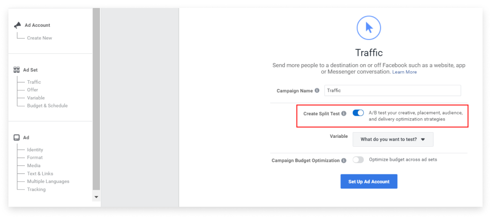This screenshot has width=491, height=218.
Task: Enable Campaign Budget Optimization toggle
Action: pyautogui.click(x=358, y=160)
